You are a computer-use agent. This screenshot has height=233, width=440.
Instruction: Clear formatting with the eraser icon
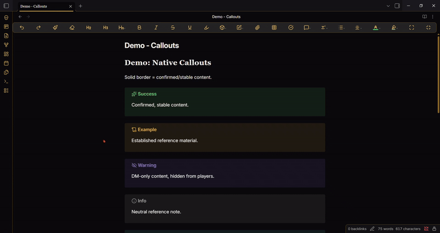pos(72,27)
